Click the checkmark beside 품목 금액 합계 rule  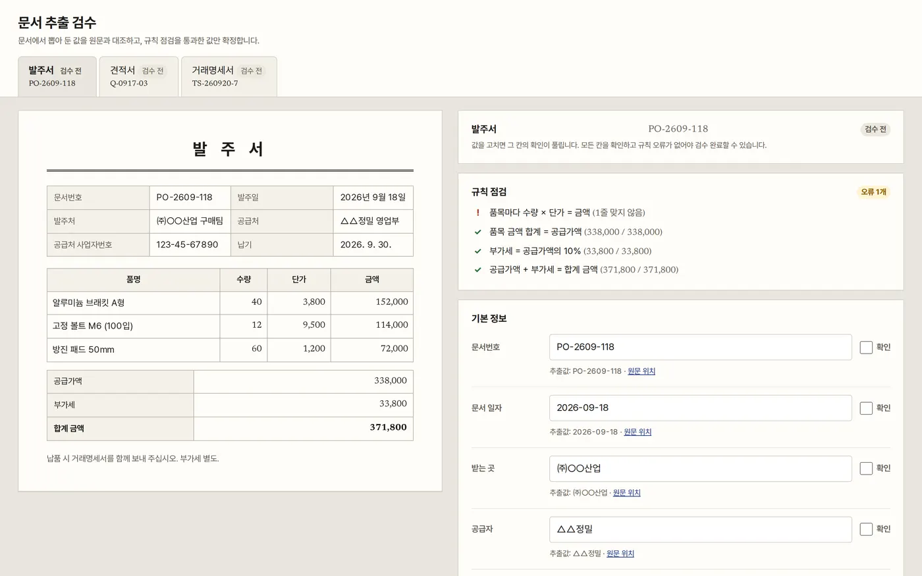pos(478,232)
